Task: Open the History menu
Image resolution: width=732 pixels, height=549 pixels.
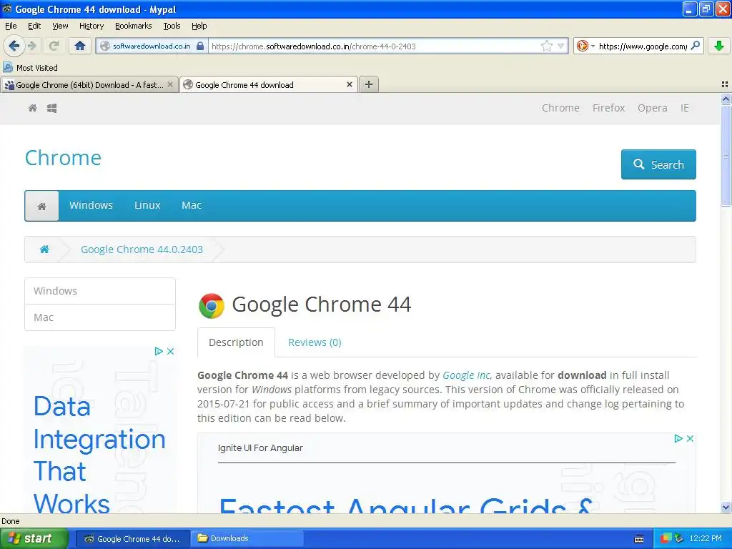Action: click(91, 26)
